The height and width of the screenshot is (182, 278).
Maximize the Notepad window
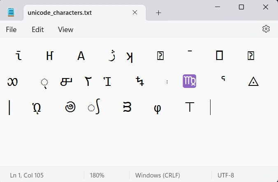pyautogui.click(x=241, y=7)
